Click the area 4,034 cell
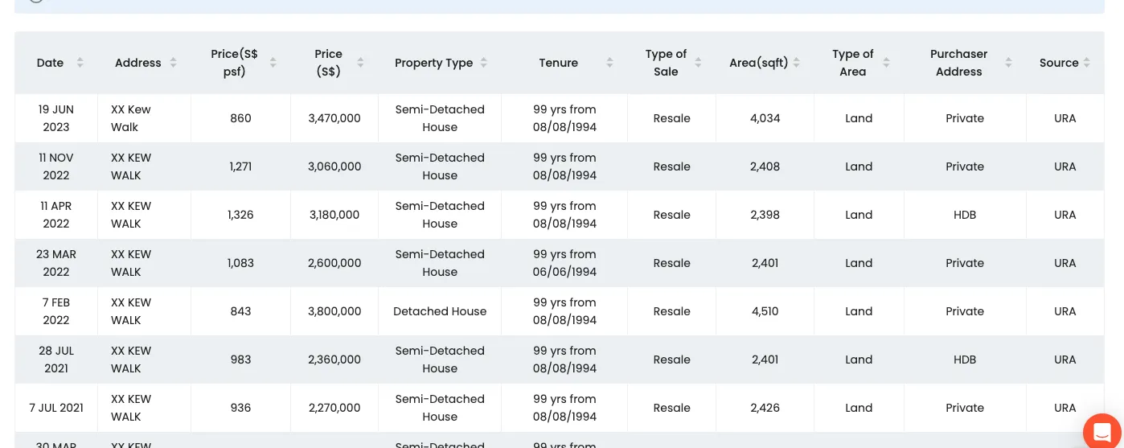The width and height of the screenshot is (1124, 448). click(x=765, y=118)
